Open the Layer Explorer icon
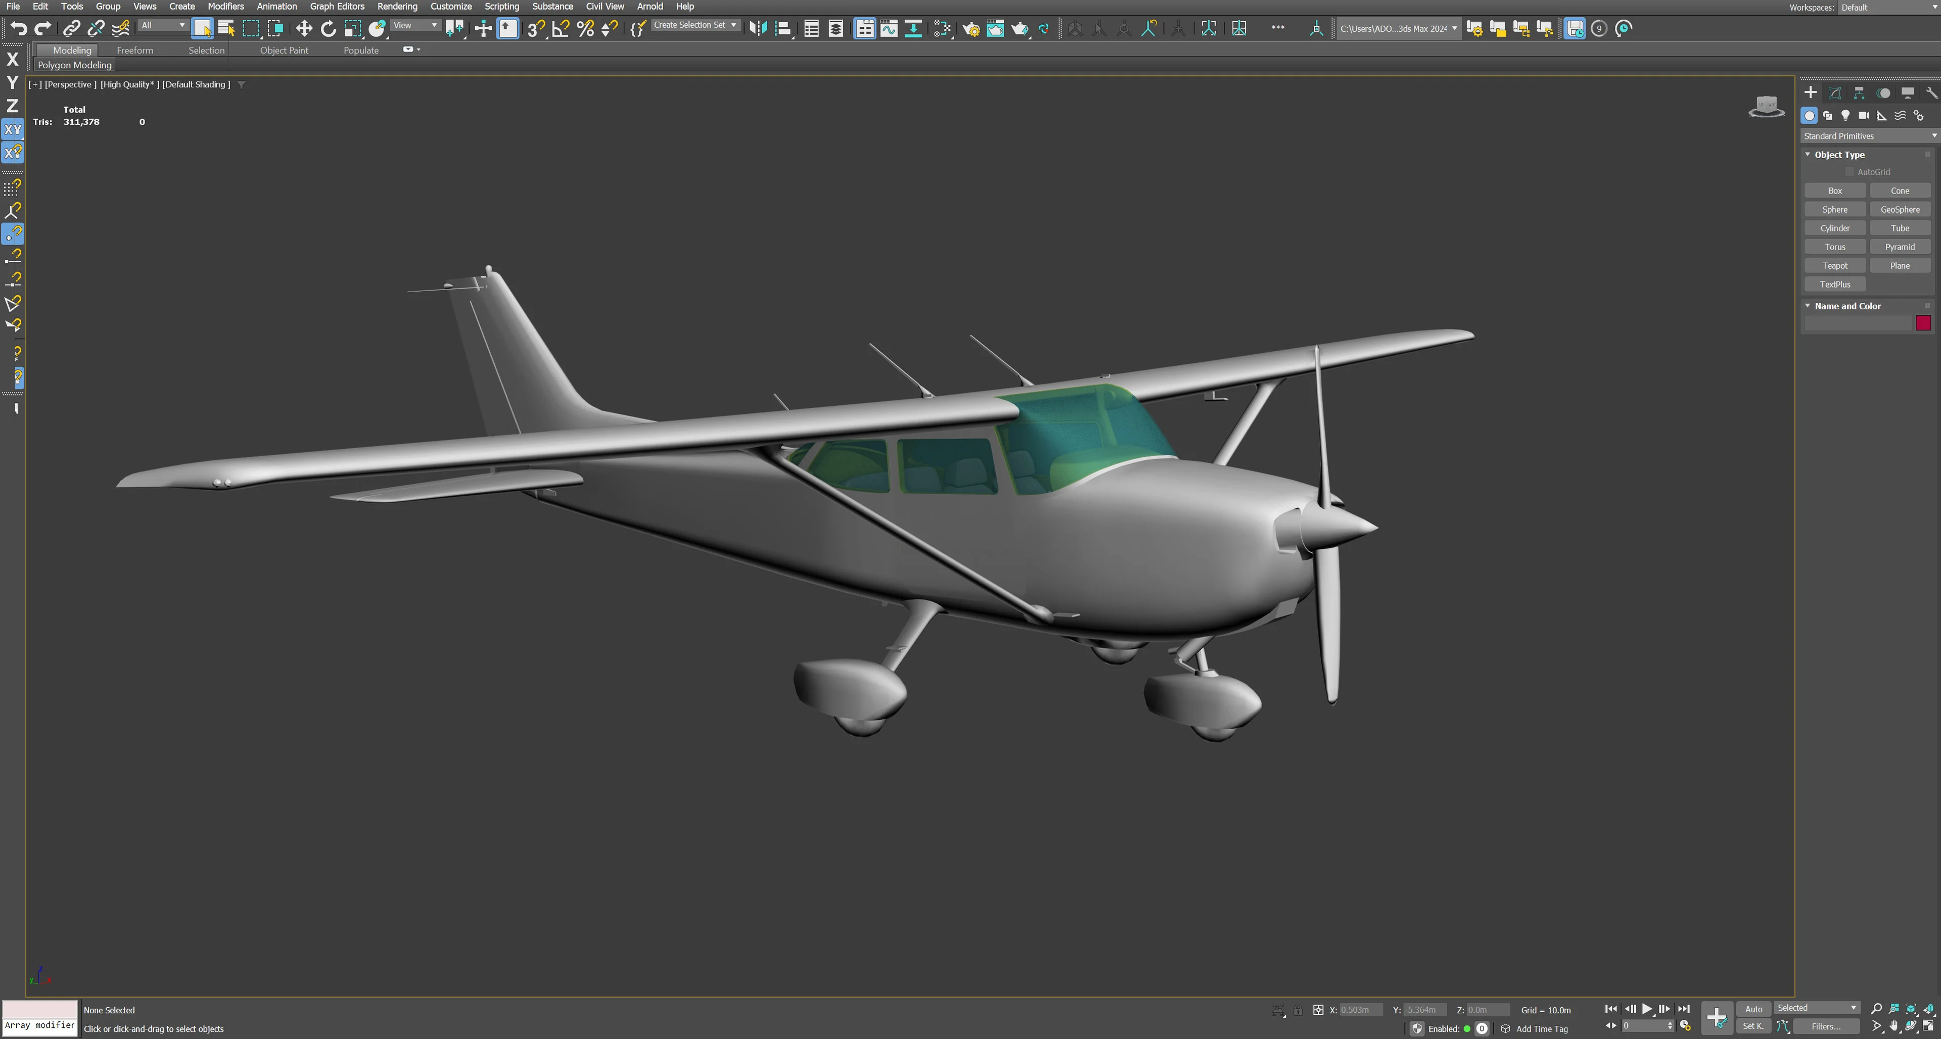 836,29
